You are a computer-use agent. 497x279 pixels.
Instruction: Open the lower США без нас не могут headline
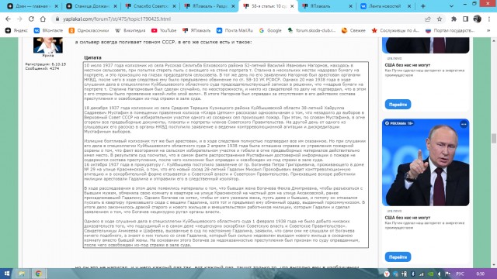point(408,218)
